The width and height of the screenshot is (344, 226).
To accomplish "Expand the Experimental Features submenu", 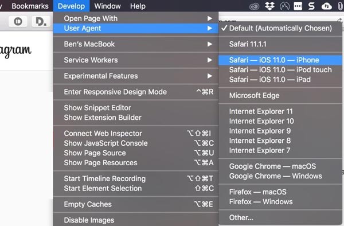I will (136, 76).
